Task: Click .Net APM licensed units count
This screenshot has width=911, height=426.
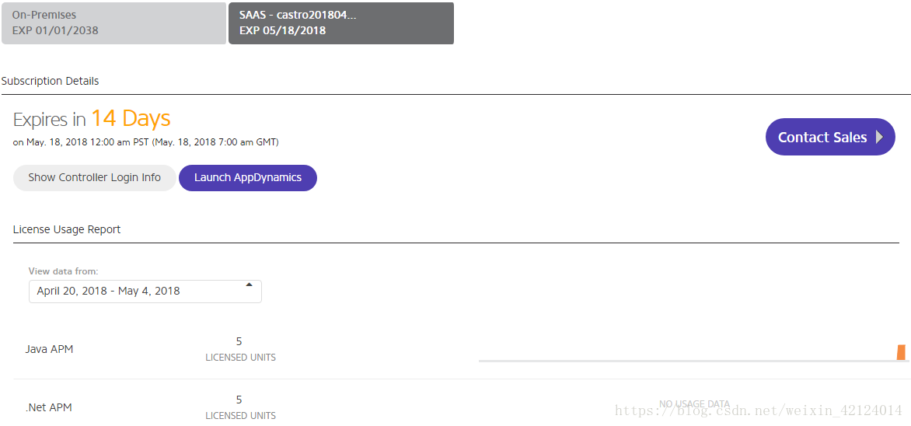Action: point(239,400)
